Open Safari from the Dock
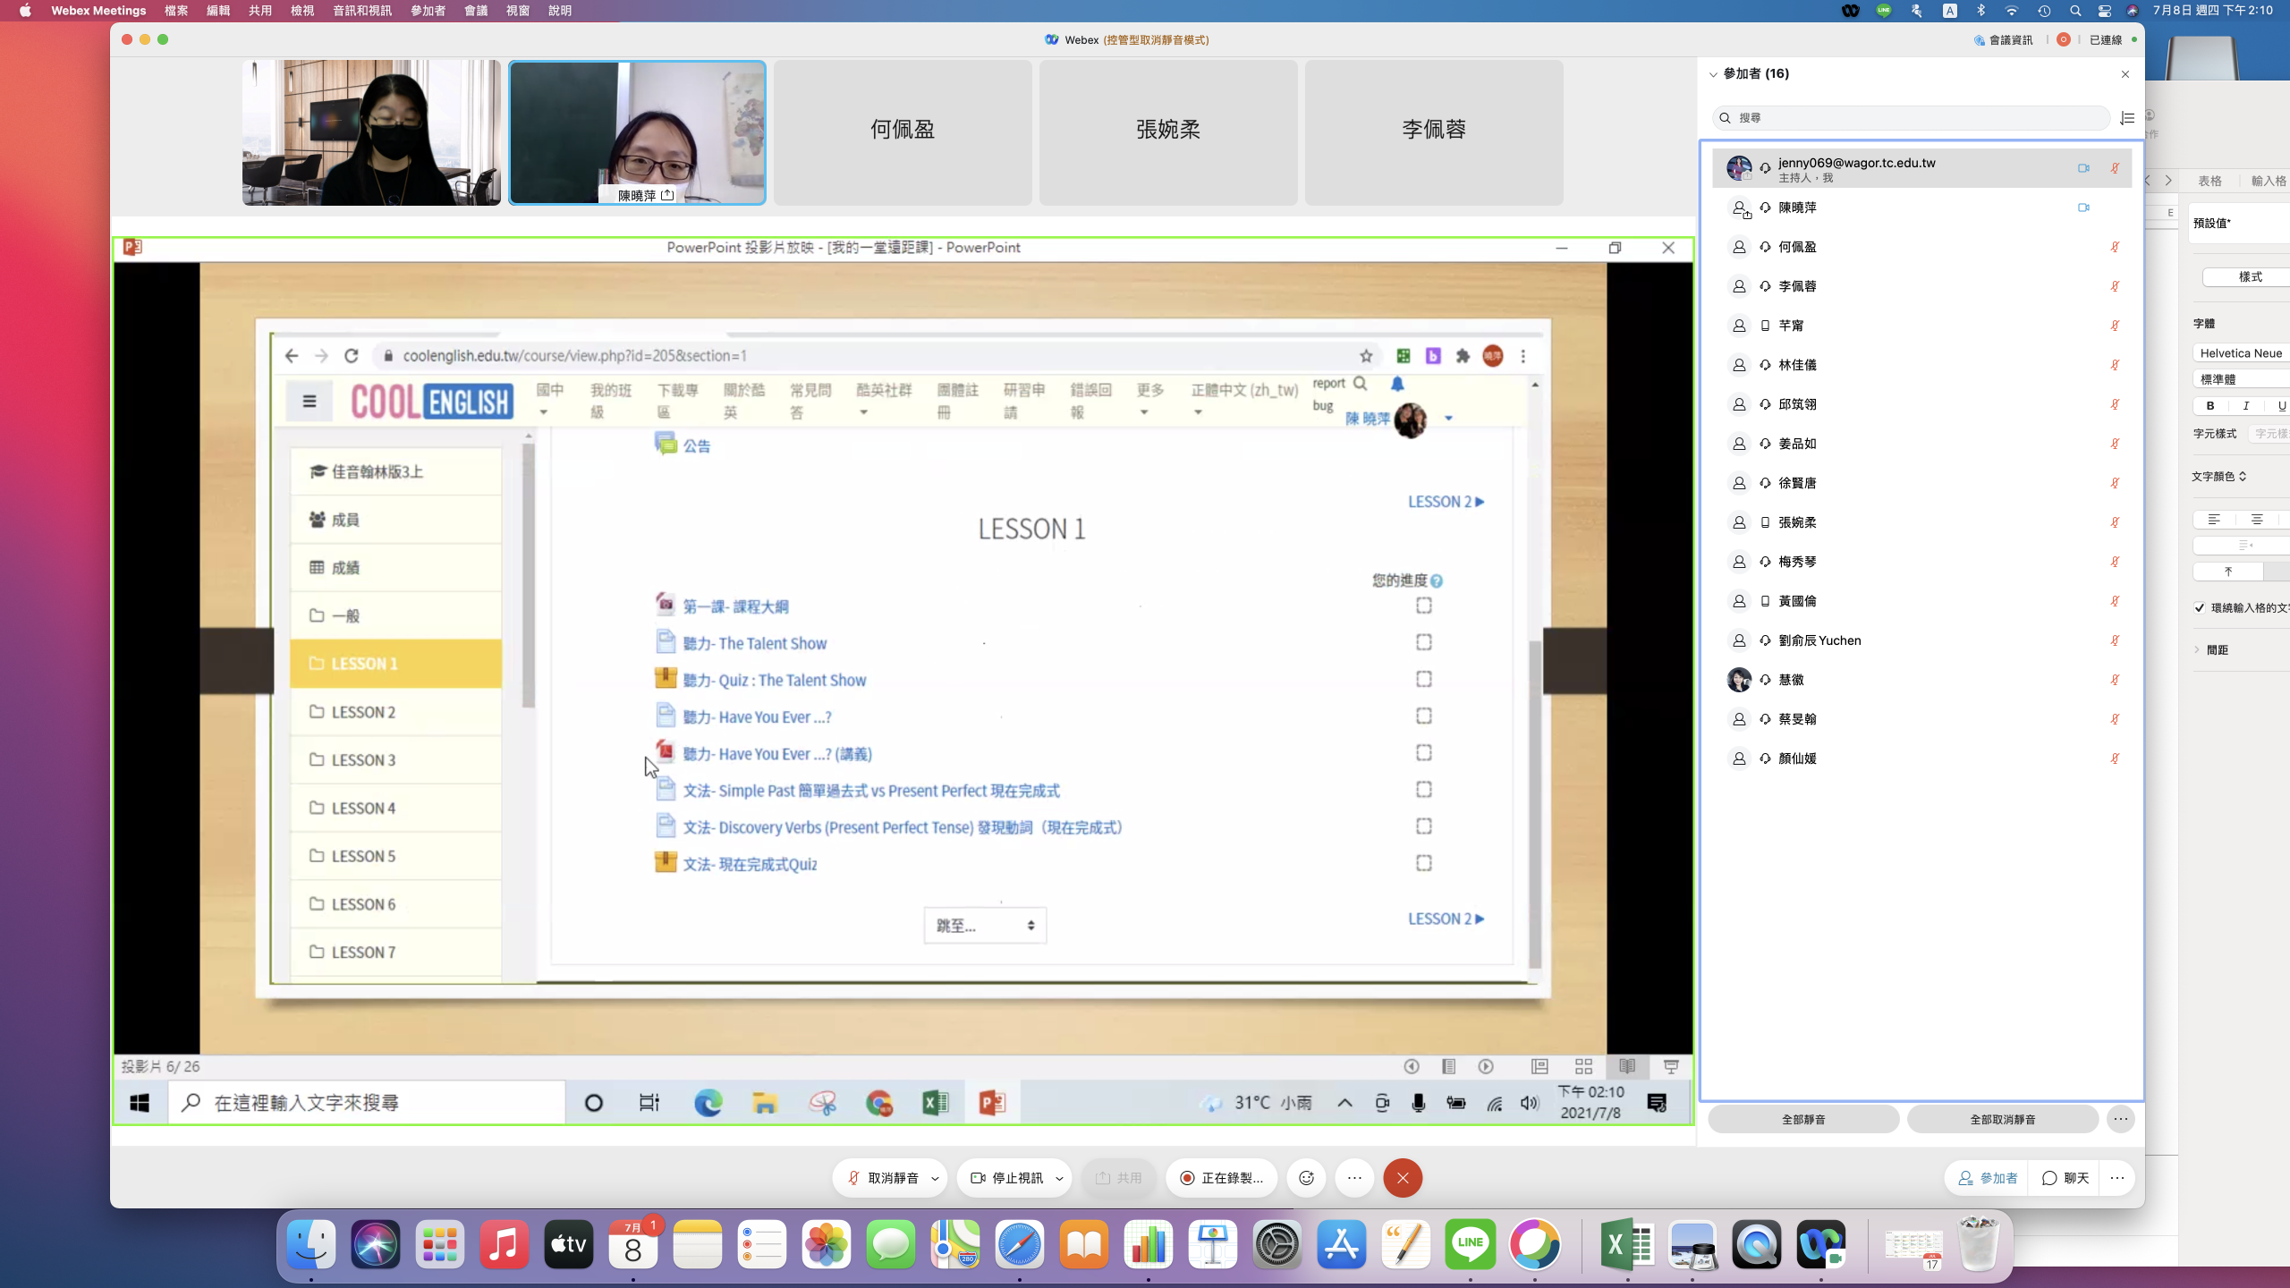Viewport: 2290px width, 1288px height. 1019,1244
